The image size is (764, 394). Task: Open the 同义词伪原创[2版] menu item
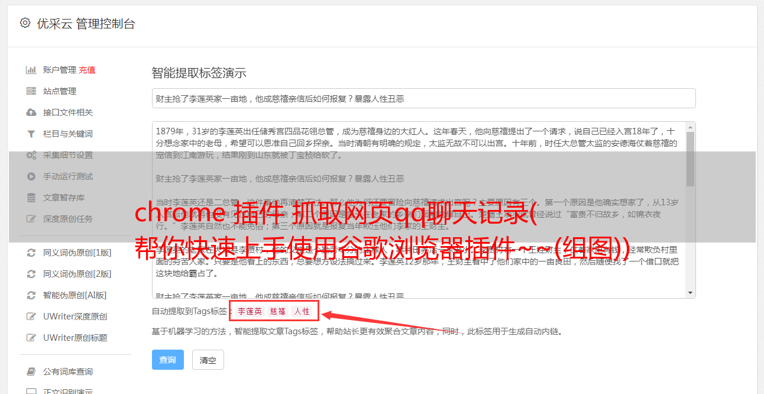tap(77, 274)
